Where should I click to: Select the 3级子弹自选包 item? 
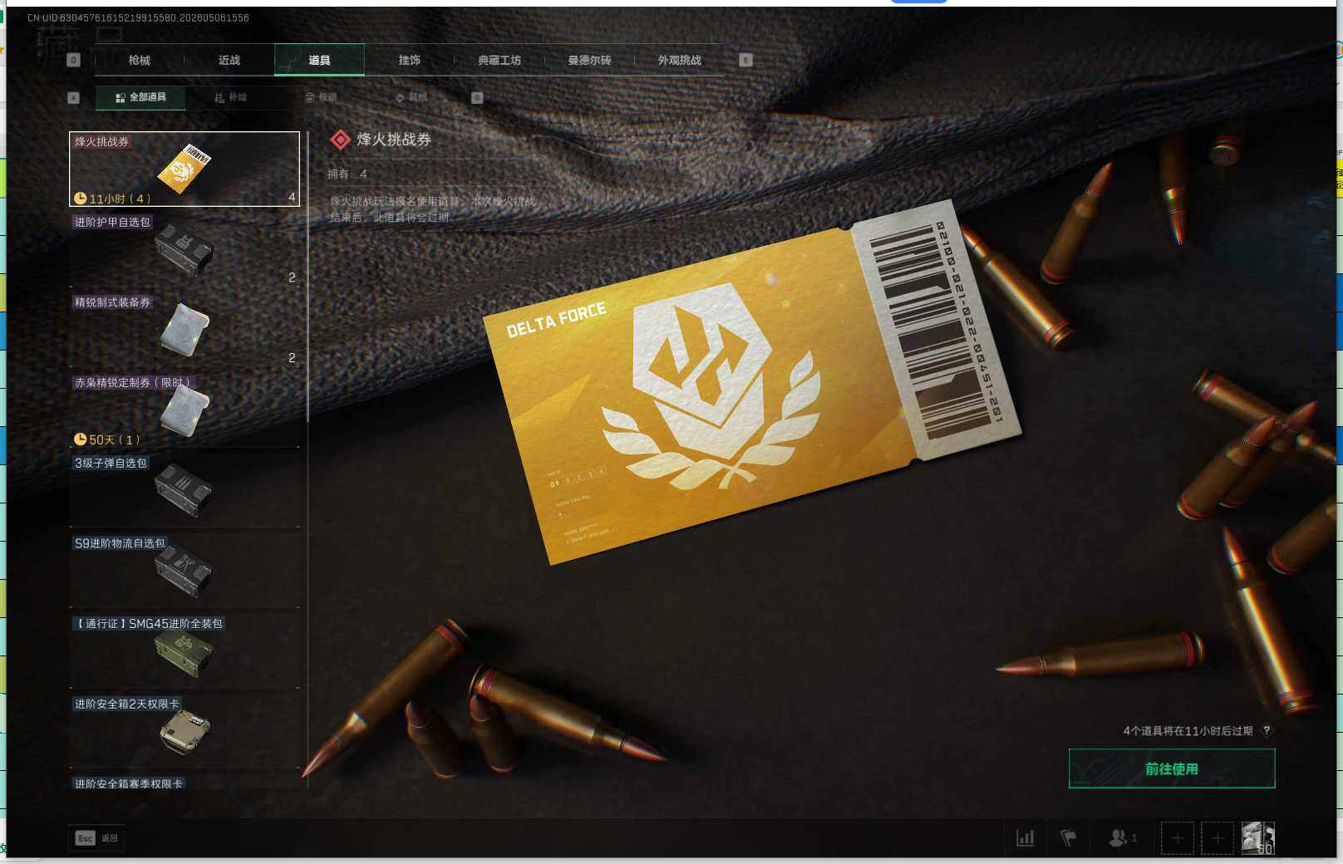184,490
